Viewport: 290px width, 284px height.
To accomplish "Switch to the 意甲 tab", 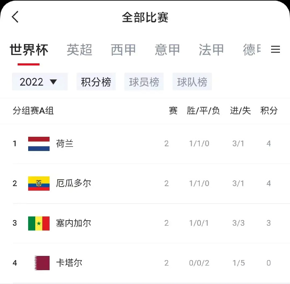I will (167, 50).
